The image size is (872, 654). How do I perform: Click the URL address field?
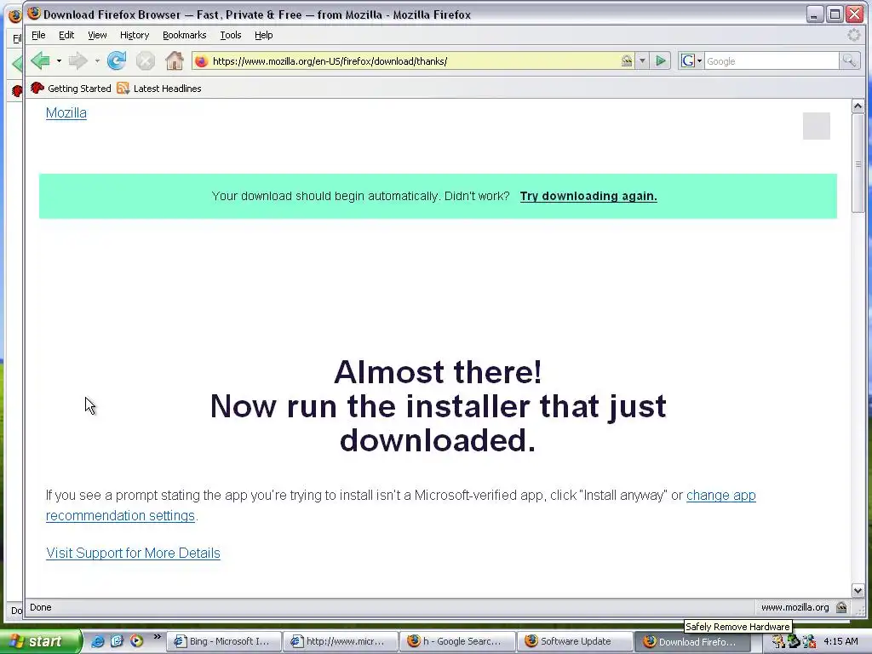tap(414, 61)
